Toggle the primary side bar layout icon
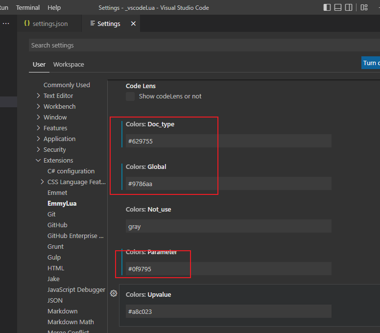 327,7
